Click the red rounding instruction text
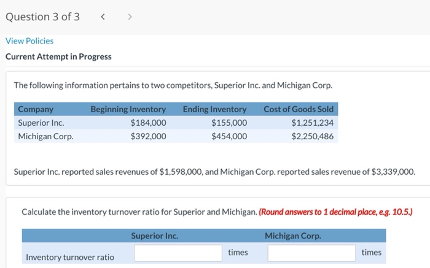The height and width of the screenshot is (268, 430). (335, 212)
